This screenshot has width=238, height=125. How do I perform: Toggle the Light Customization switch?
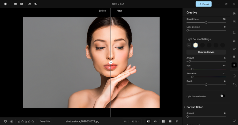pyautogui.click(x=223, y=96)
